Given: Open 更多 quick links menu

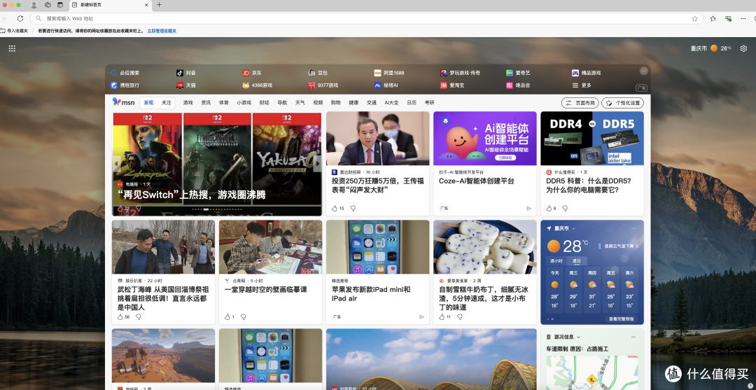Looking at the screenshot, I should (x=582, y=85).
